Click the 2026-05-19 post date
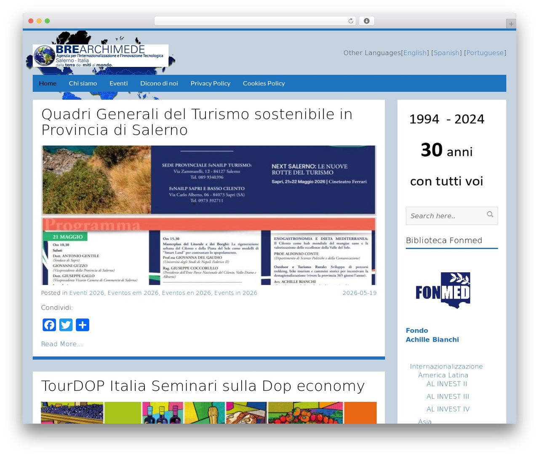The image size is (539, 456). 360,293
